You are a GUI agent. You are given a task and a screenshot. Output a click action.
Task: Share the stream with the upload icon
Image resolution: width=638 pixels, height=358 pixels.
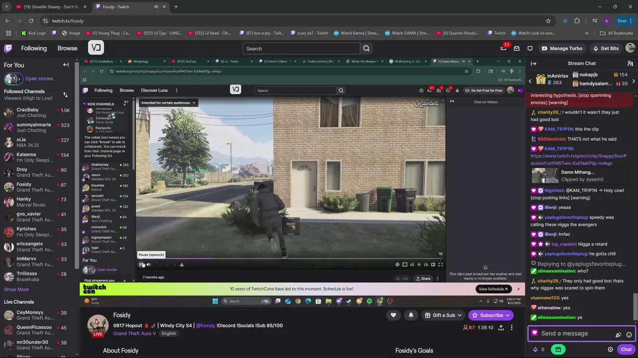[501, 328]
